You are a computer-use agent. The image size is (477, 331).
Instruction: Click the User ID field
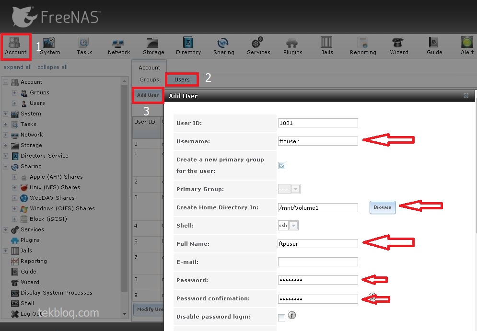pyautogui.click(x=318, y=123)
